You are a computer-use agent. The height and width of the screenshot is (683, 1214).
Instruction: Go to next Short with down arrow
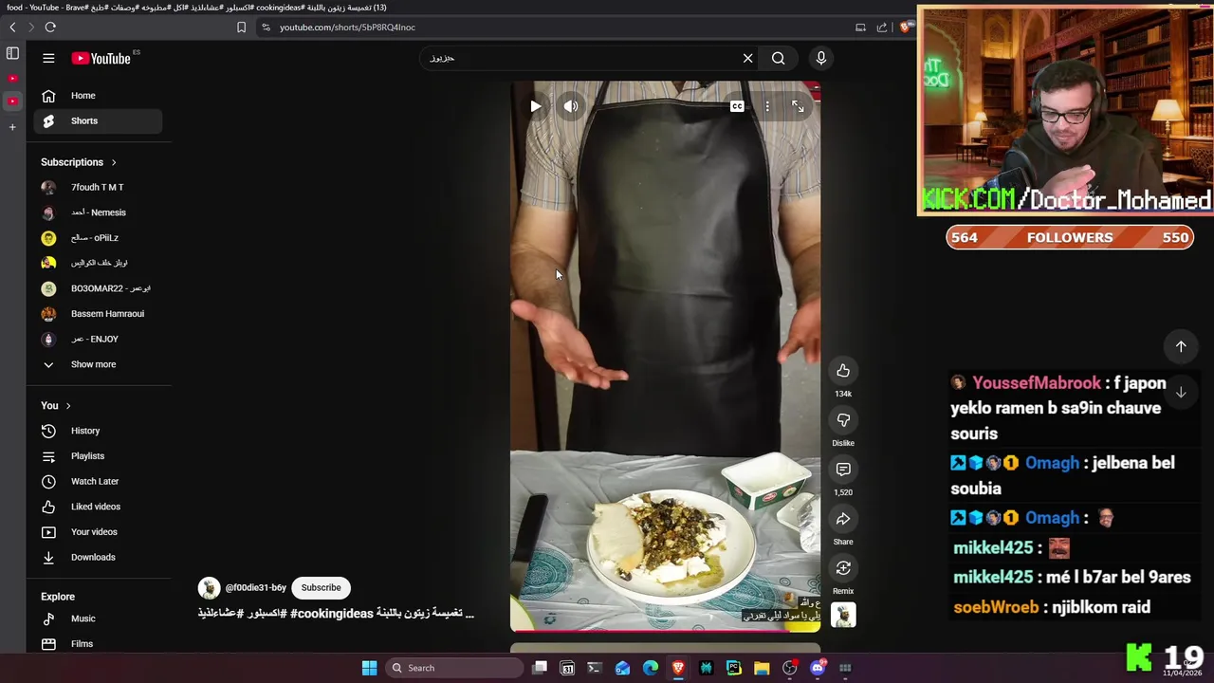click(x=1181, y=392)
